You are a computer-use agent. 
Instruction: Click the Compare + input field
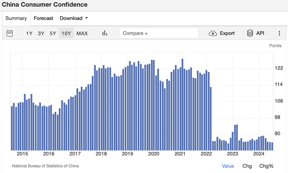coord(159,33)
